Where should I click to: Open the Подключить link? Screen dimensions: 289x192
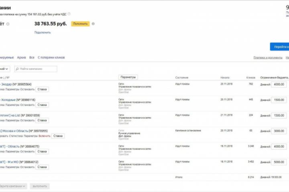pos(43,32)
